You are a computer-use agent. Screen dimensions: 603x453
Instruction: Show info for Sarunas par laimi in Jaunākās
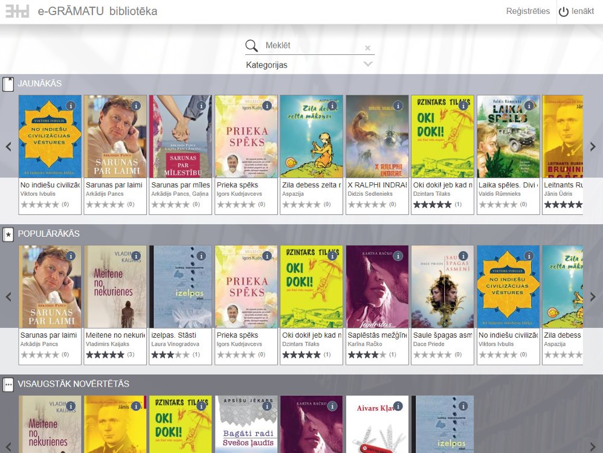click(136, 105)
